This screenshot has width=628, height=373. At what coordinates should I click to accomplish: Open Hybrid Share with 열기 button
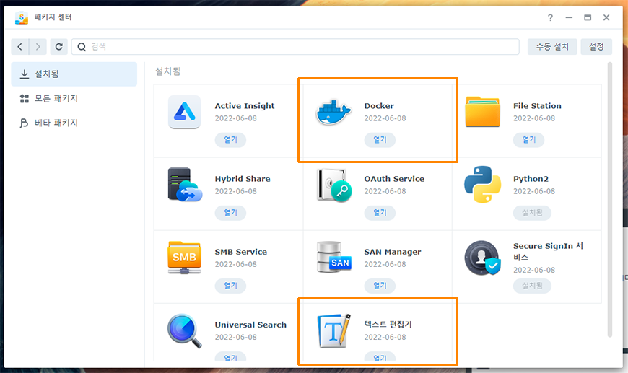tap(231, 213)
